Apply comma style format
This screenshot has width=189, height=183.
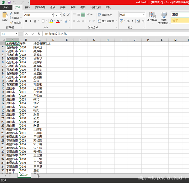pyautogui.click(x=132, y=21)
